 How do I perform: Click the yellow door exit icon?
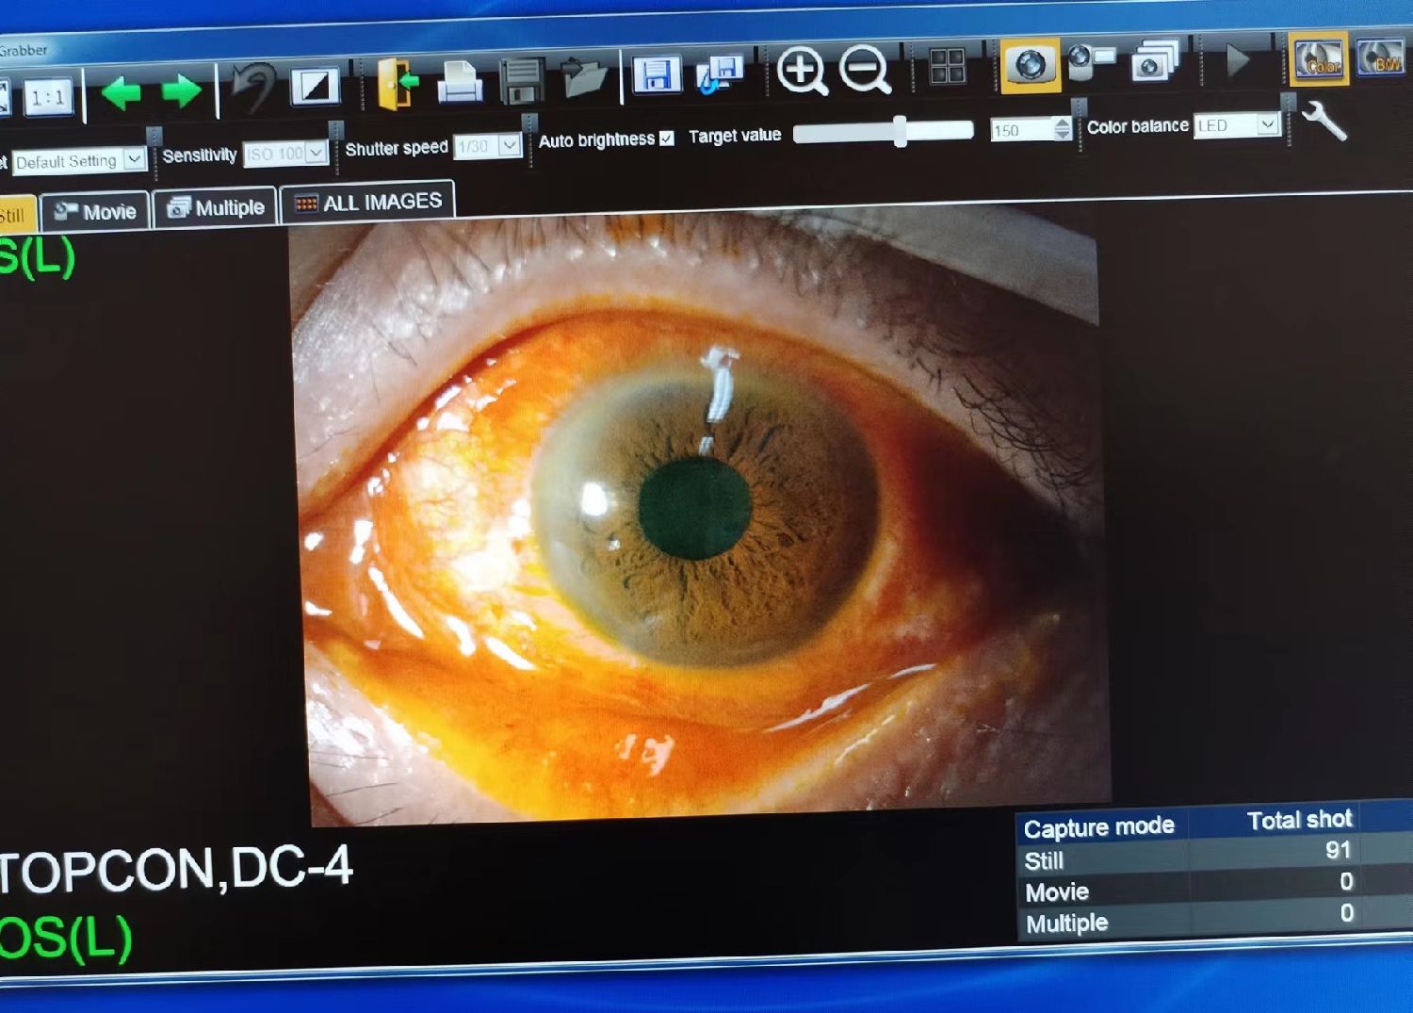[x=397, y=85]
